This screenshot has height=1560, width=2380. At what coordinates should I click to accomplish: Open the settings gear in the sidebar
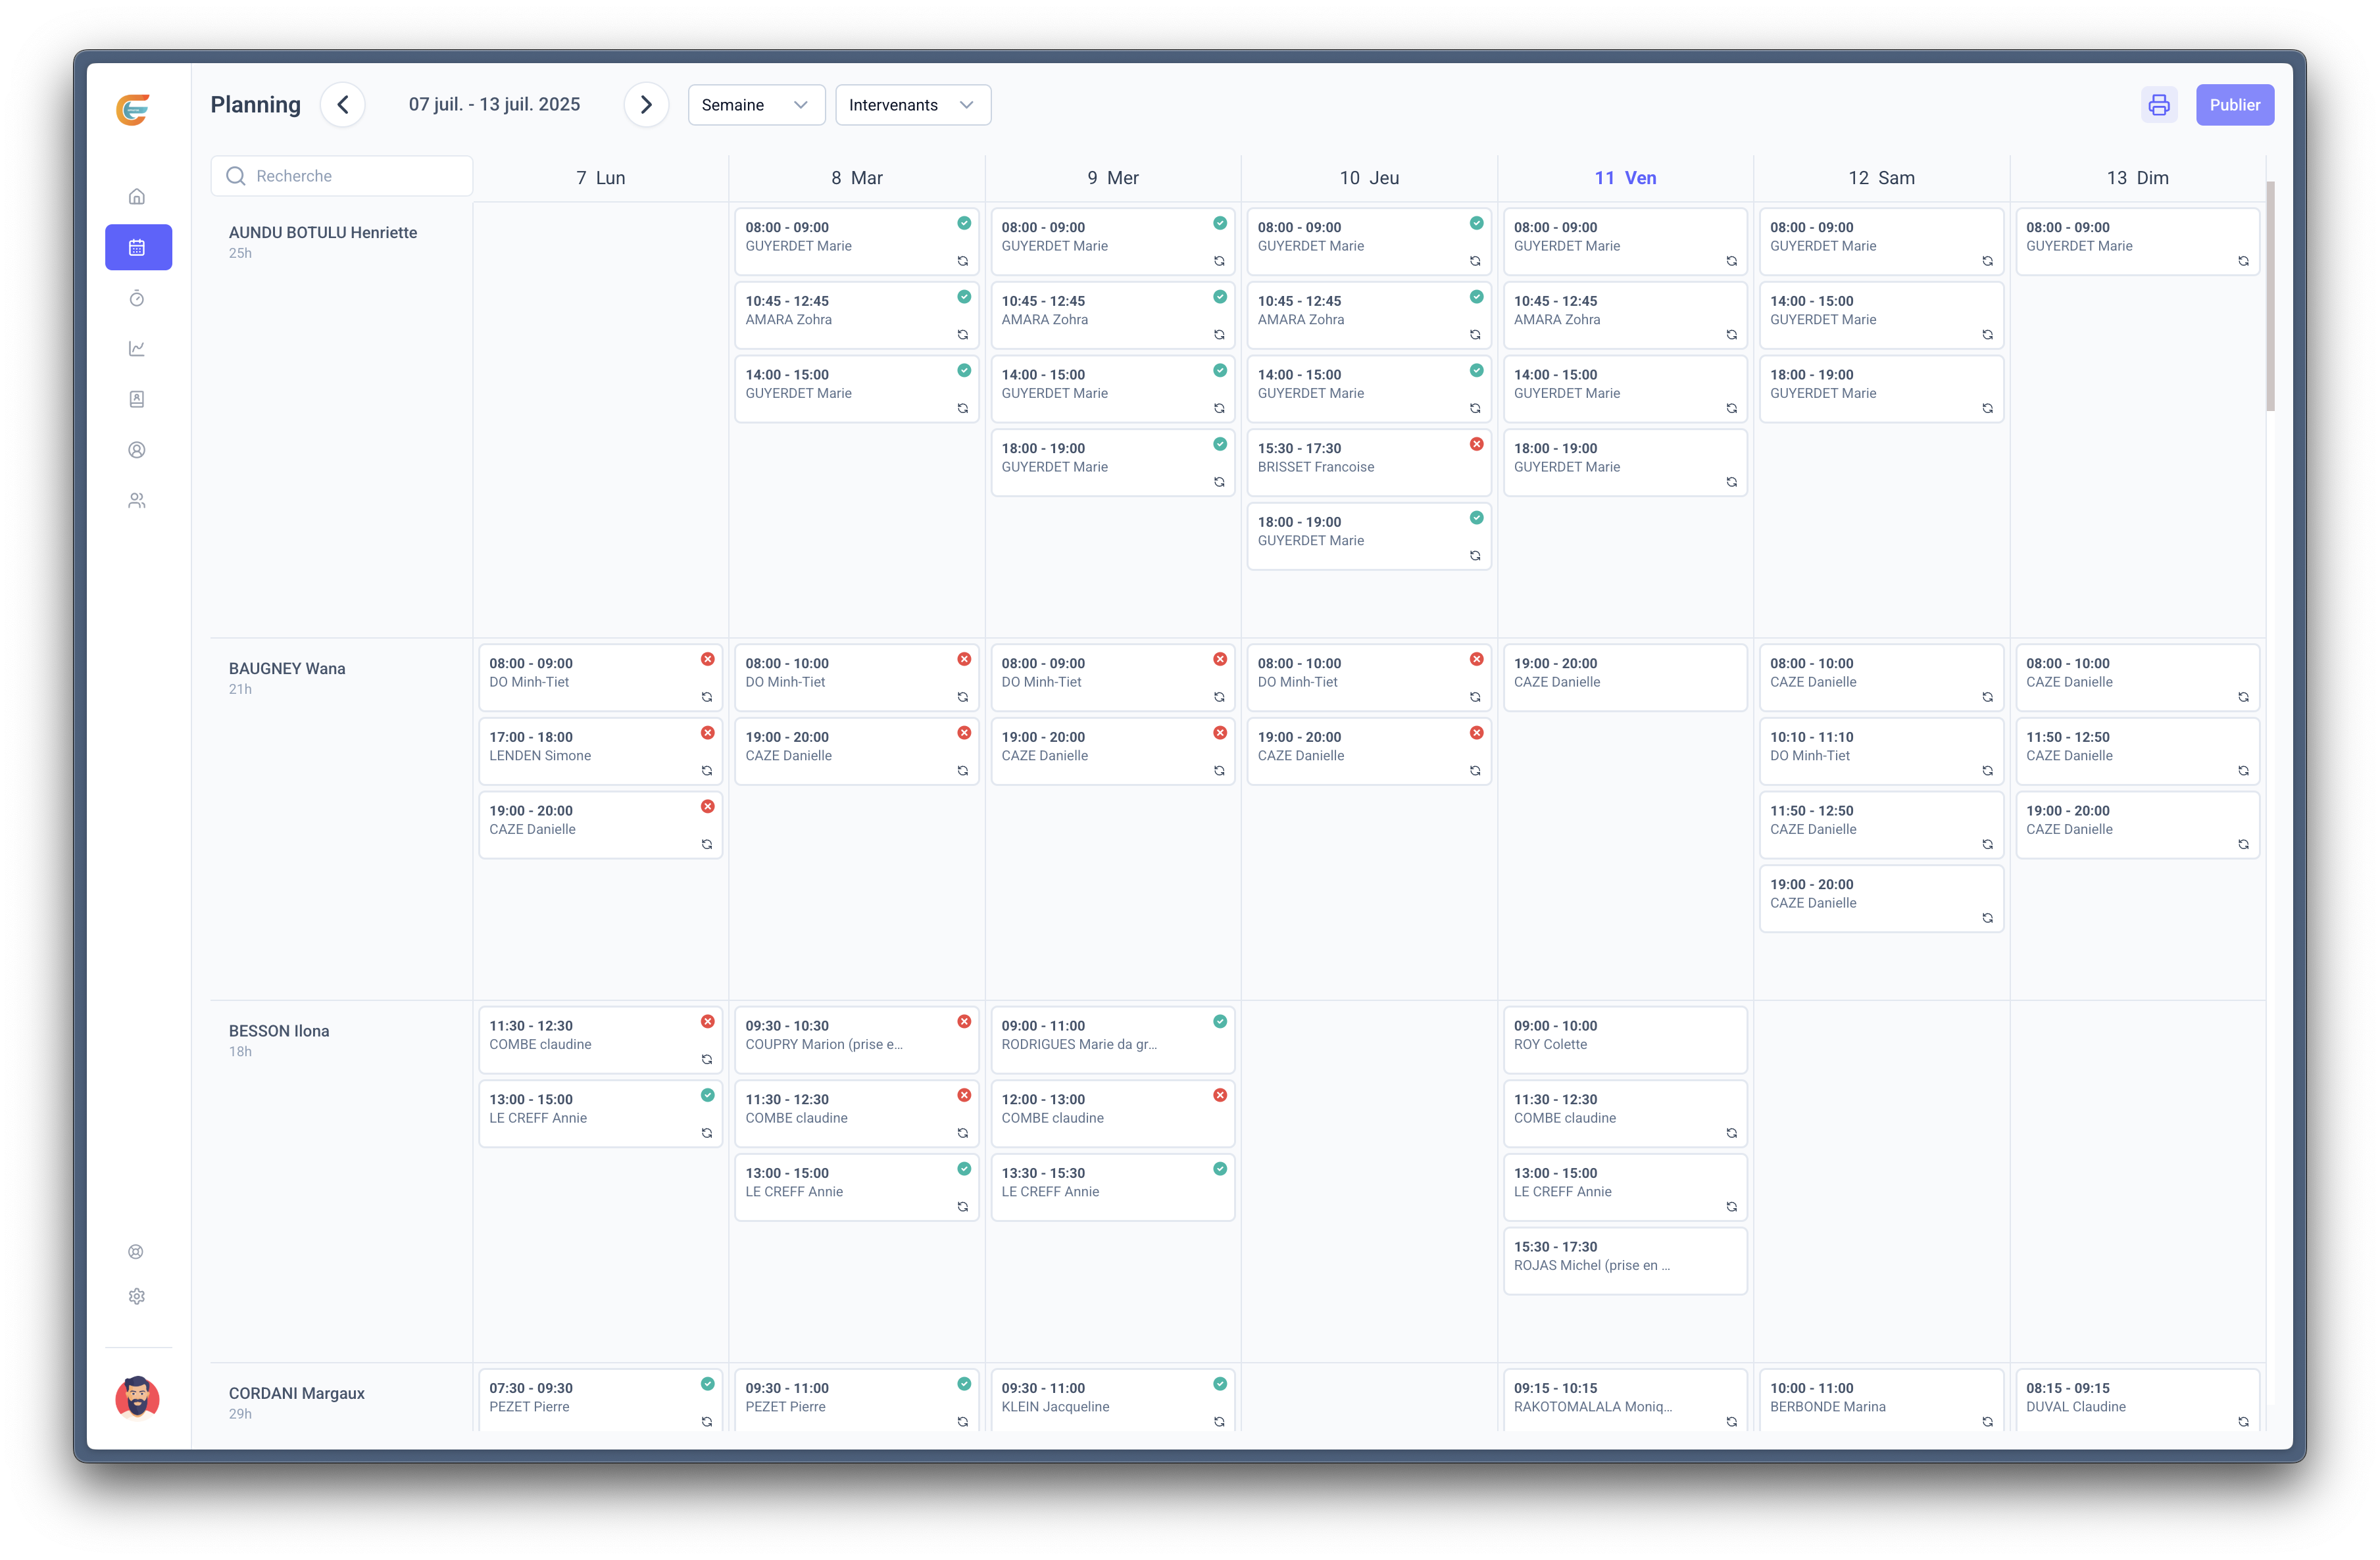(137, 1296)
